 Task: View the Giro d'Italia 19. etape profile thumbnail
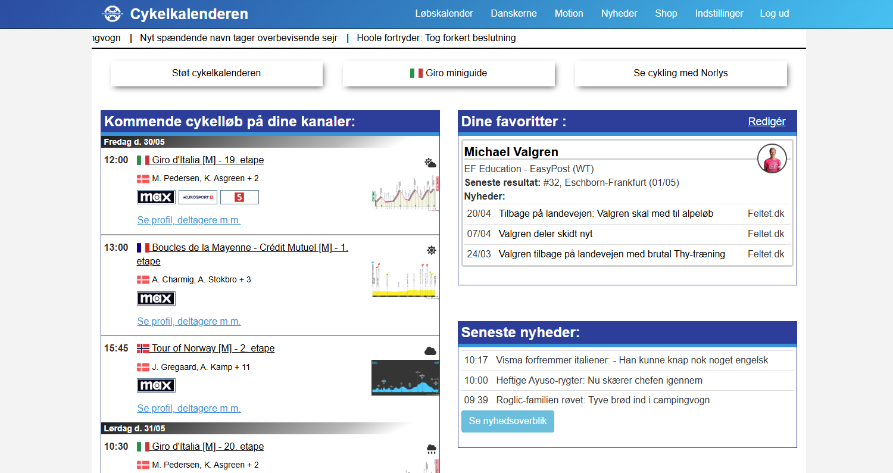[x=405, y=192]
